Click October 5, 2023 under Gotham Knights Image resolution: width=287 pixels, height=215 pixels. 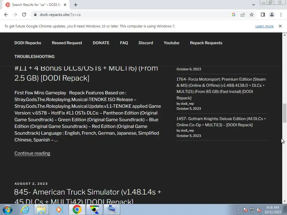click(x=189, y=136)
